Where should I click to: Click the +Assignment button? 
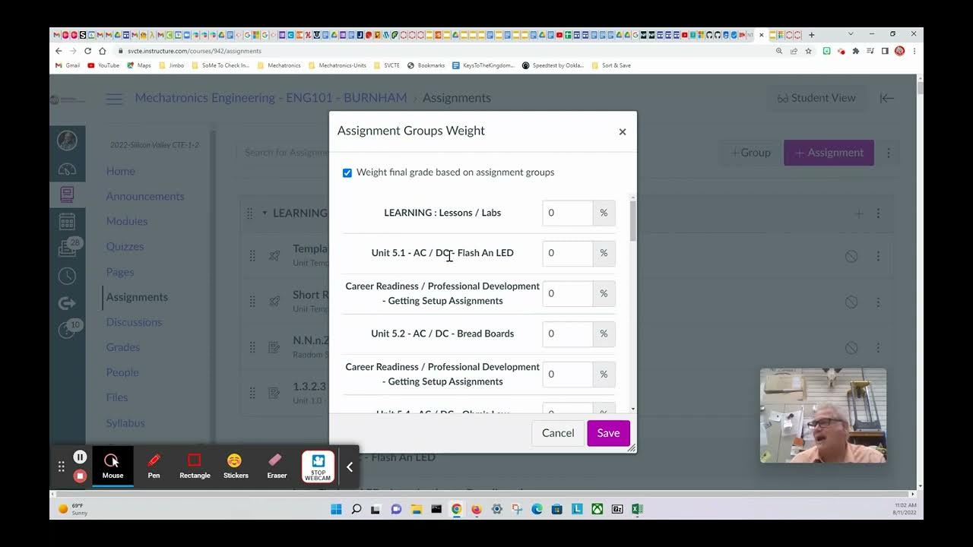pos(829,153)
